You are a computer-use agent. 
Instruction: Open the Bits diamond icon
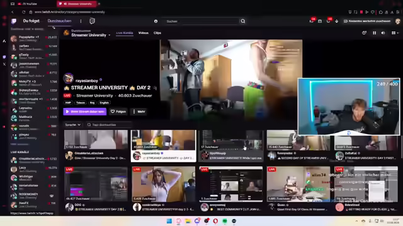(x=337, y=21)
